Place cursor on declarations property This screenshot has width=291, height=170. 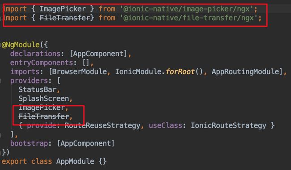coord(35,54)
